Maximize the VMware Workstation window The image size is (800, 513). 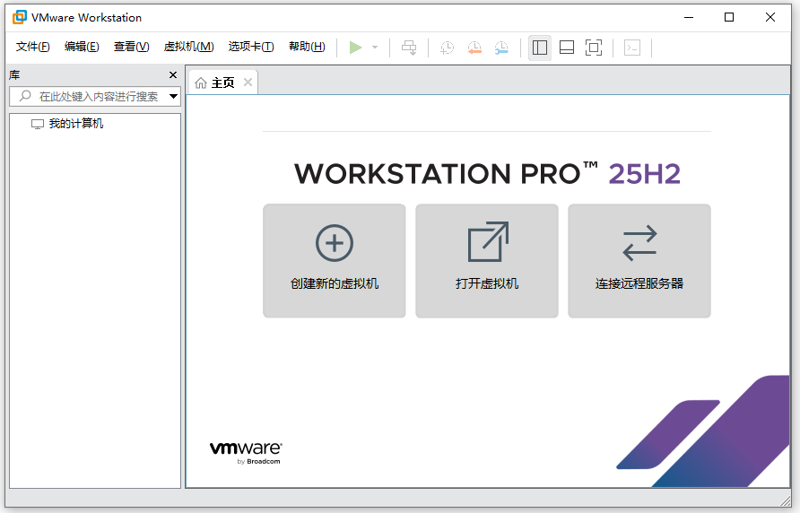[729, 17]
